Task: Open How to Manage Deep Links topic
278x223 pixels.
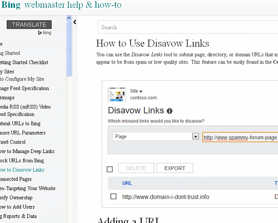Action: click(x=27, y=151)
